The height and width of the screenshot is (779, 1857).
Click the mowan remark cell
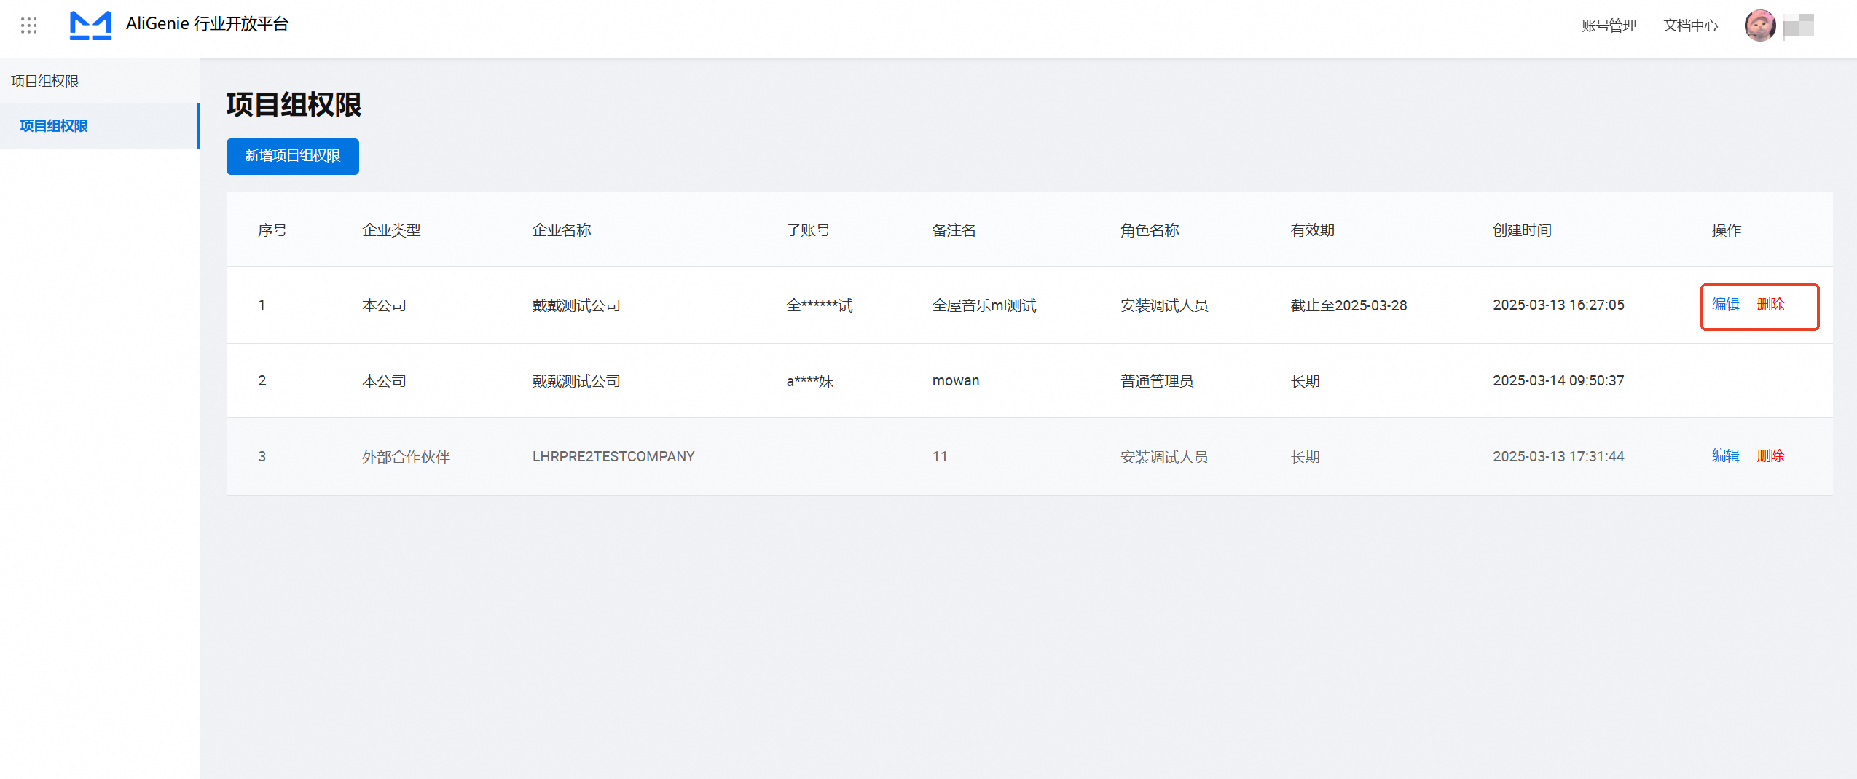pos(956,381)
